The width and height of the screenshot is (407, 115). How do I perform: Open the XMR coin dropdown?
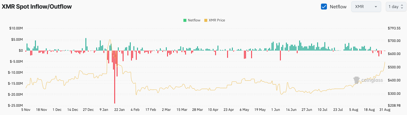point(366,7)
